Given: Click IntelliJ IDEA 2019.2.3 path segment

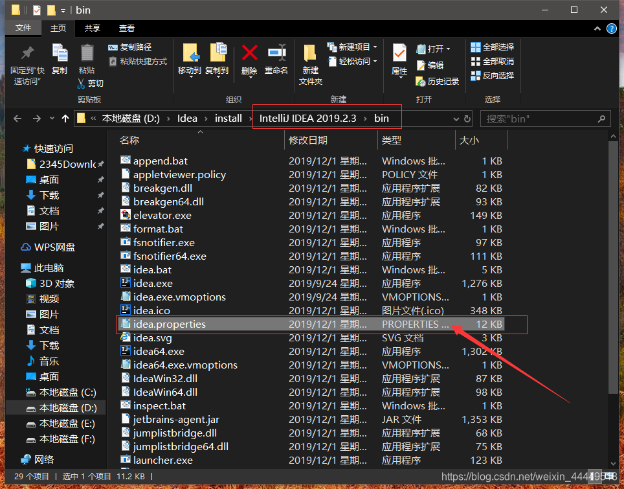Looking at the screenshot, I should pos(307,119).
